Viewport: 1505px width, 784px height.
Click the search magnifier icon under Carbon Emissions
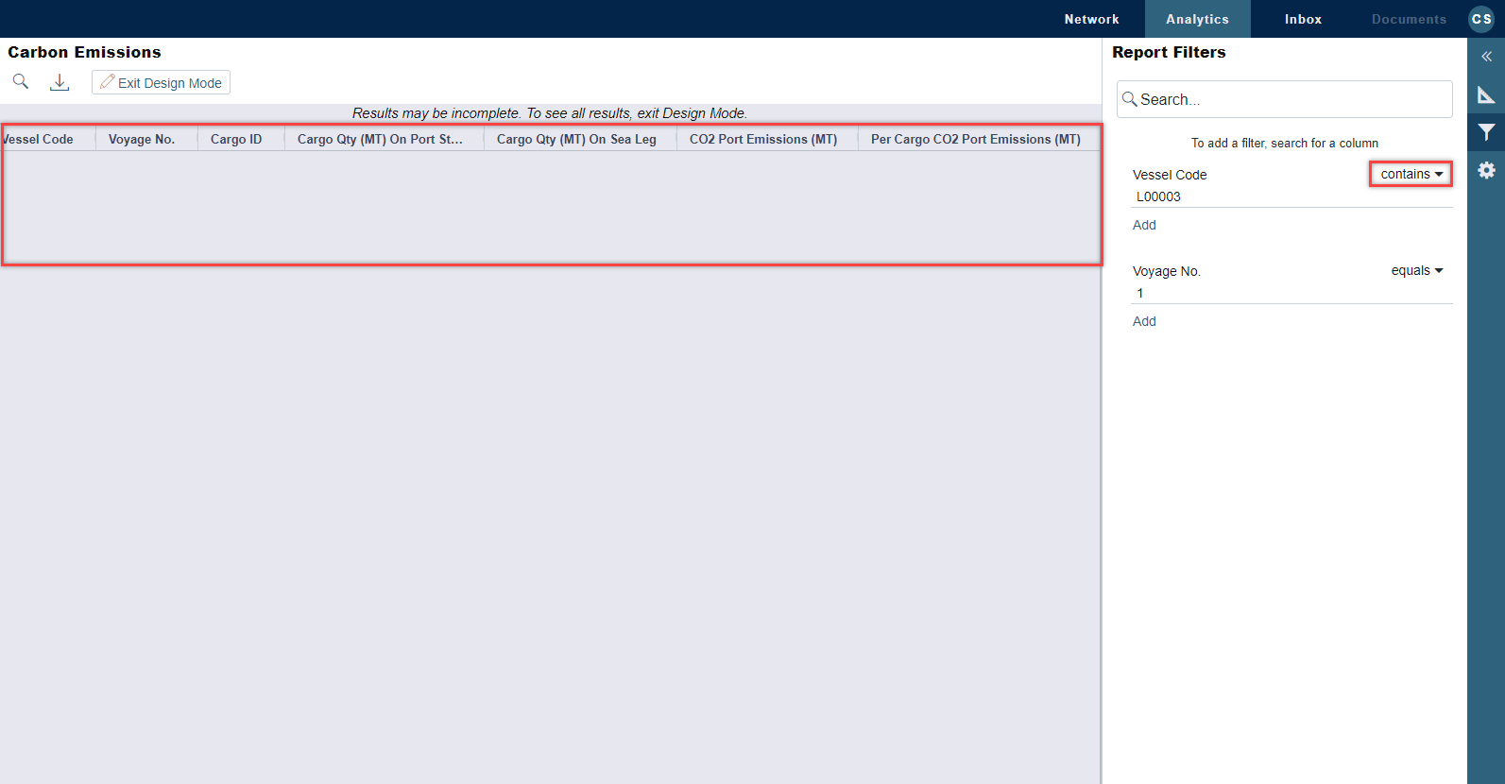[x=20, y=82]
